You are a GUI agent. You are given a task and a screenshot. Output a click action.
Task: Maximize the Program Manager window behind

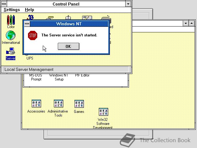pyautogui.click(x=191, y=23)
